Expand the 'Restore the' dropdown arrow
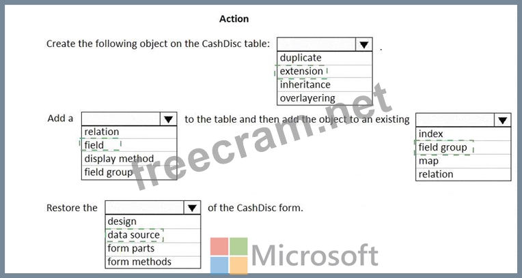The image size is (522, 278). 192,208
